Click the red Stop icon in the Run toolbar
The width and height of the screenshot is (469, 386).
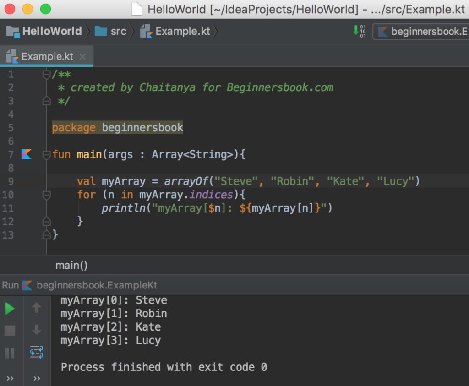tap(9, 330)
